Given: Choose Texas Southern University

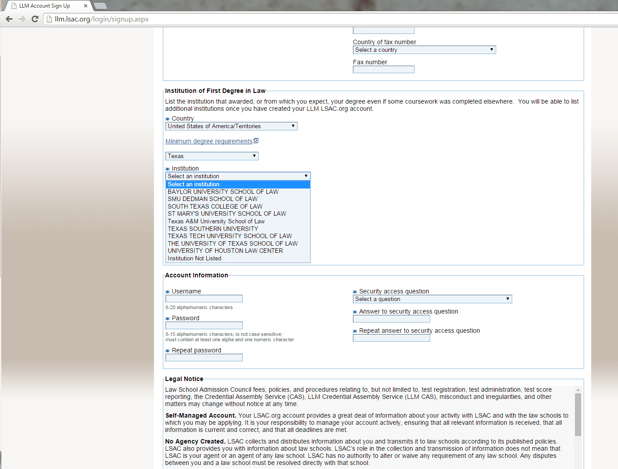Looking at the screenshot, I should click(238, 229).
